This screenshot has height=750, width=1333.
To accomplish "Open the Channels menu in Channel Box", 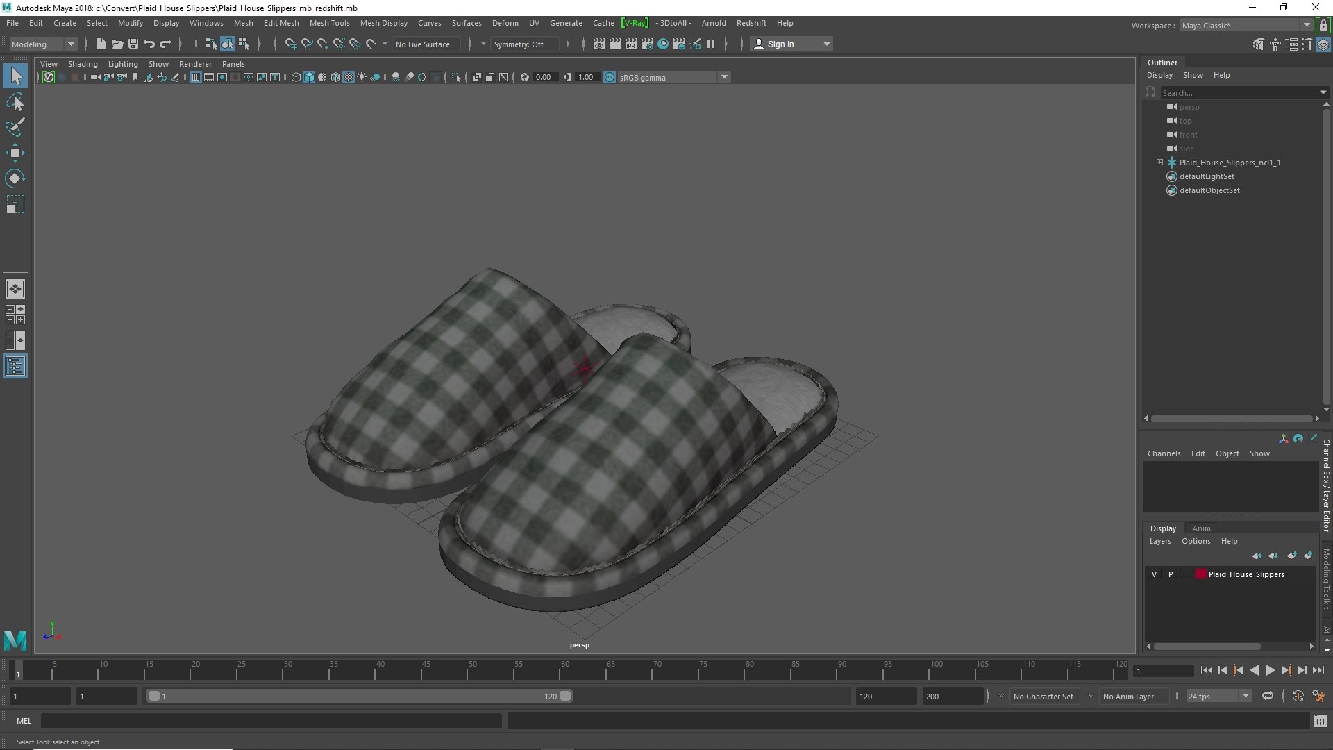I will (x=1164, y=453).
